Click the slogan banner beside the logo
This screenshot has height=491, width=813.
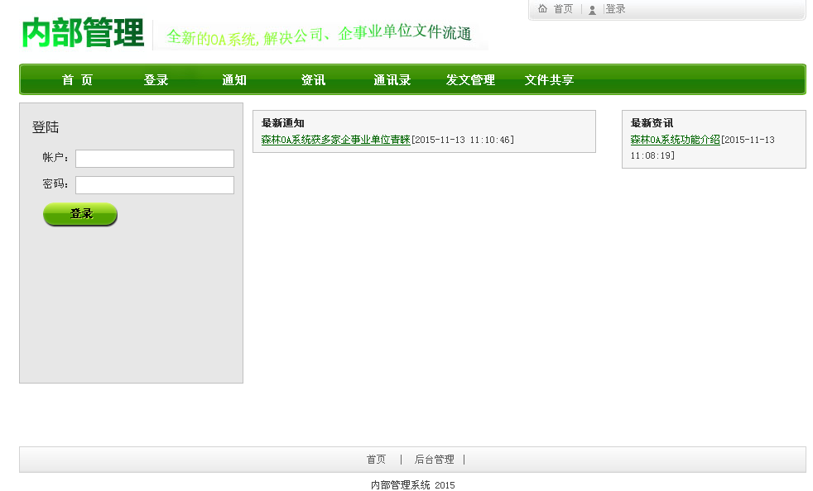320,35
